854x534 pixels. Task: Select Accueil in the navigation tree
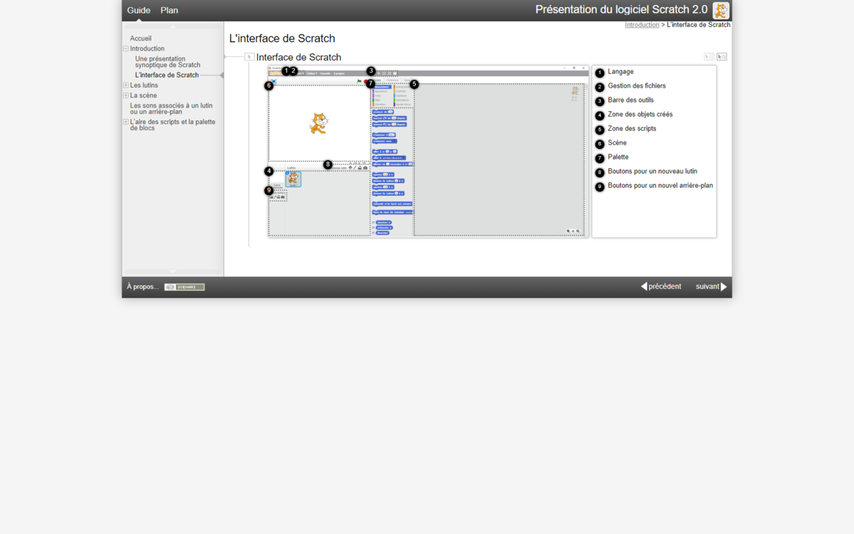[x=140, y=38]
